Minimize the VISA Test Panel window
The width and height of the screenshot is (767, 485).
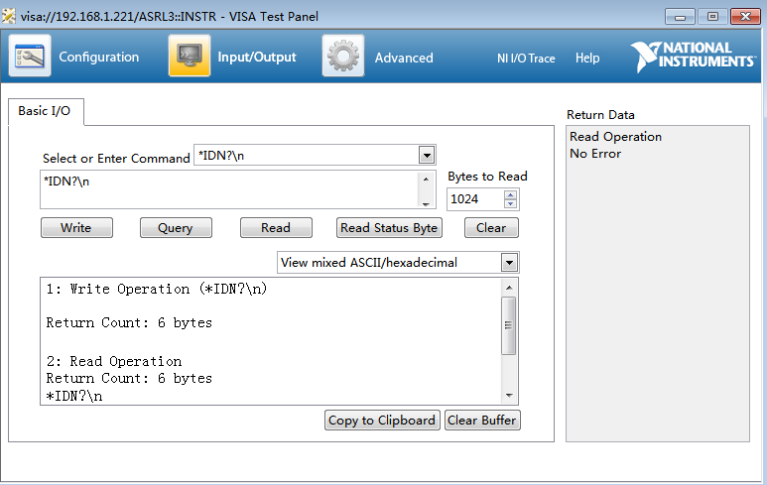(680, 17)
